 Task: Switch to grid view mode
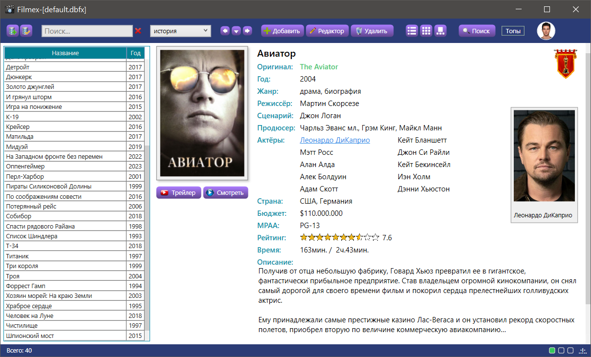click(x=426, y=31)
